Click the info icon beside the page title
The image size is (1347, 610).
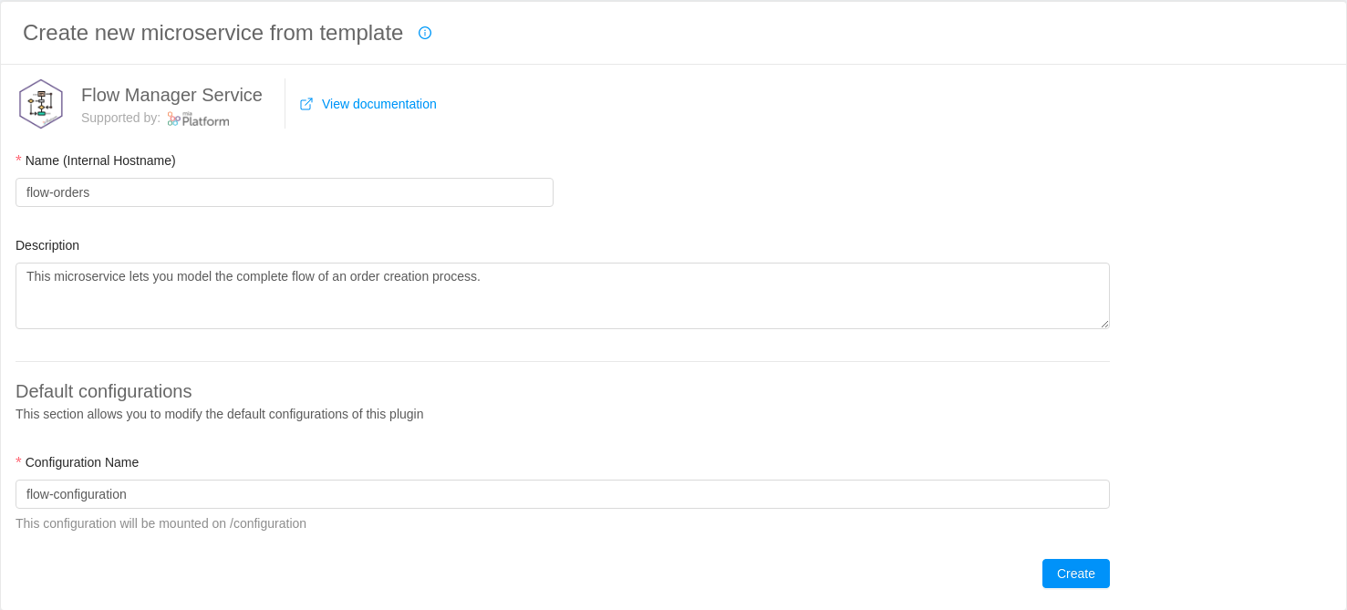pos(425,33)
